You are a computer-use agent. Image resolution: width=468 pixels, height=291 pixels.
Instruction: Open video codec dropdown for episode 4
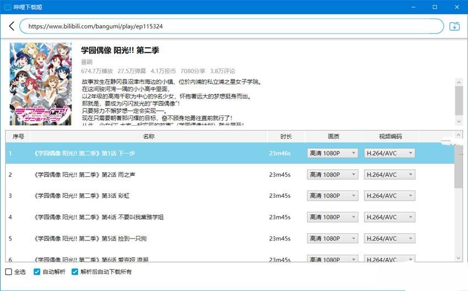click(x=389, y=217)
